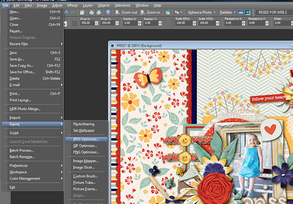Select Picture Tube... in Export submenu
The image size is (293, 204).
86,183
